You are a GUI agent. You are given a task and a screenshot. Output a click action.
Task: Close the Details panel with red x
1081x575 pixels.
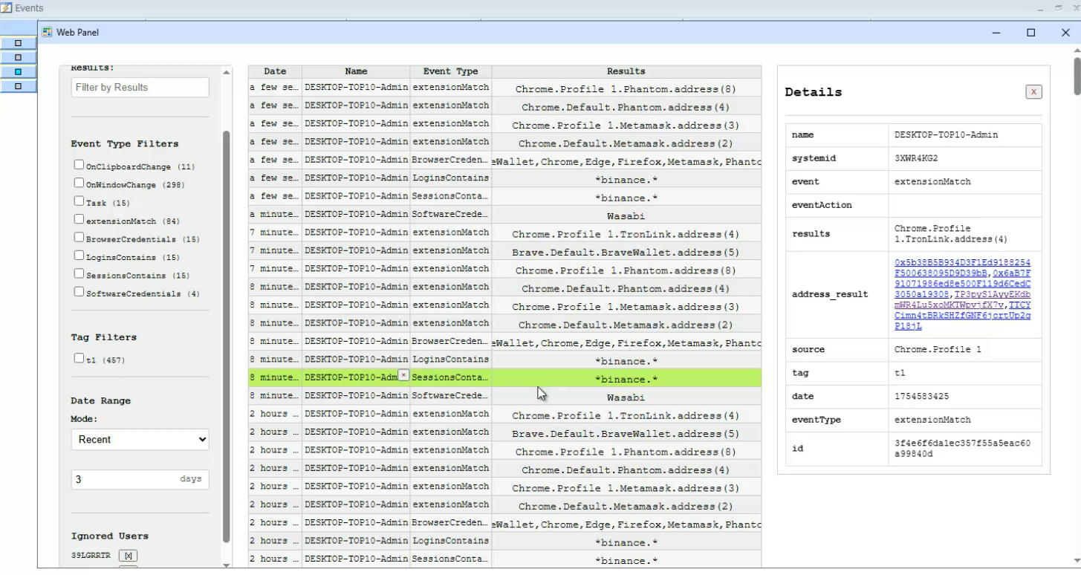(x=1033, y=91)
